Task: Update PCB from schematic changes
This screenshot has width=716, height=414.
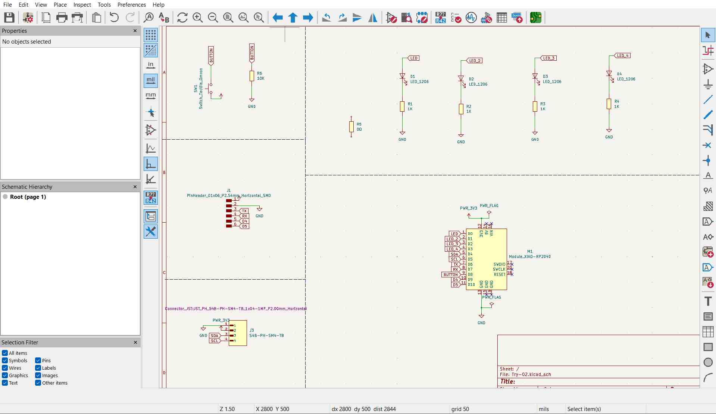Action: pos(486,17)
